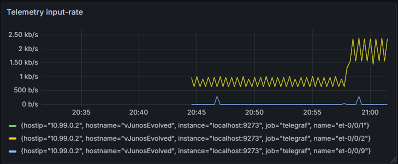
Task: Click the 500 b/s y-axis label
Action: tap(27, 91)
